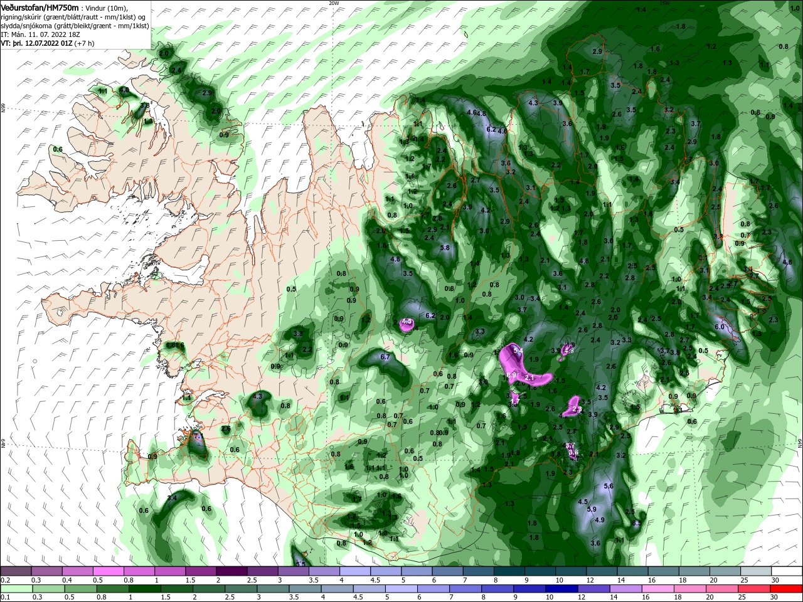This screenshot has width=803, height=602.
Task: Click the '15W' longitude label
Action: click(x=664, y=3)
